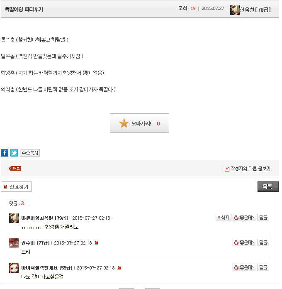The width and height of the screenshot is (282, 289).
Task: Click the report siren icon beside 아이작셀렉할게요's comment
Action: (119, 268)
